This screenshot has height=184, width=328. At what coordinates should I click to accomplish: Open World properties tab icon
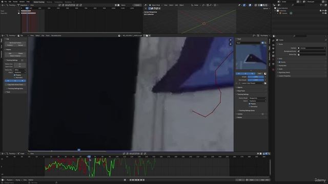[273, 59]
